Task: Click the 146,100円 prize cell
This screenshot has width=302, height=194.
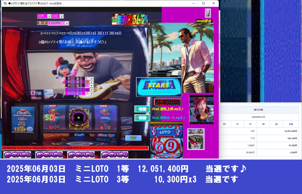Action: (x=278, y=138)
